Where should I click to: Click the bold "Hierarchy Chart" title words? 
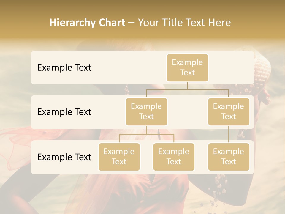[87, 23]
